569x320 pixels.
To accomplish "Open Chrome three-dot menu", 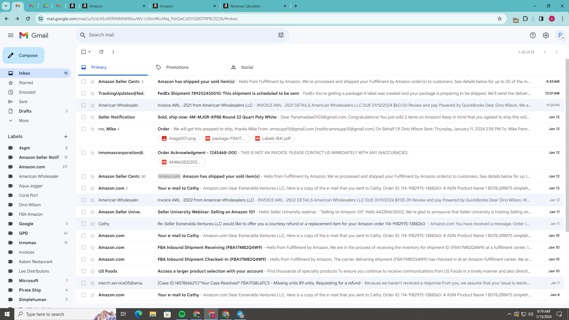I will pyautogui.click(x=562, y=19).
